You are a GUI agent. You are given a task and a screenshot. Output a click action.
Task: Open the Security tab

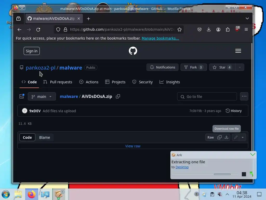point(143,82)
